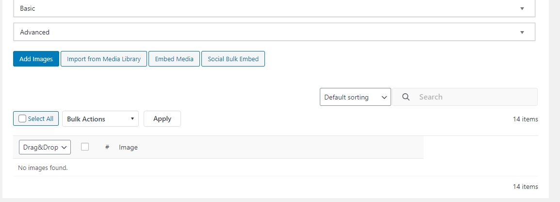Viewport: 560px width, 202px height.
Task: Click the Image column header
Action: pos(128,147)
